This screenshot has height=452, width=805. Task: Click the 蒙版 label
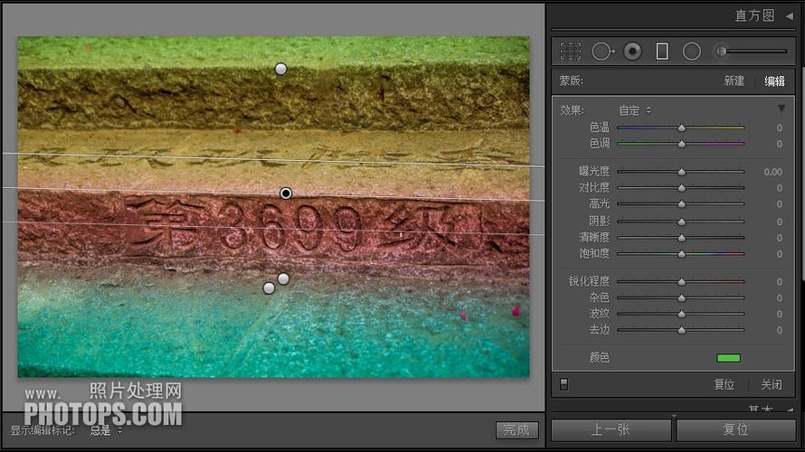click(571, 81)
